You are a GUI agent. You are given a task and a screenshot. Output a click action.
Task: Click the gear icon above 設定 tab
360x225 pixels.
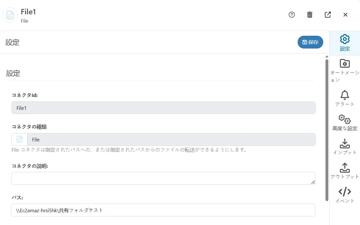[344, 39]
